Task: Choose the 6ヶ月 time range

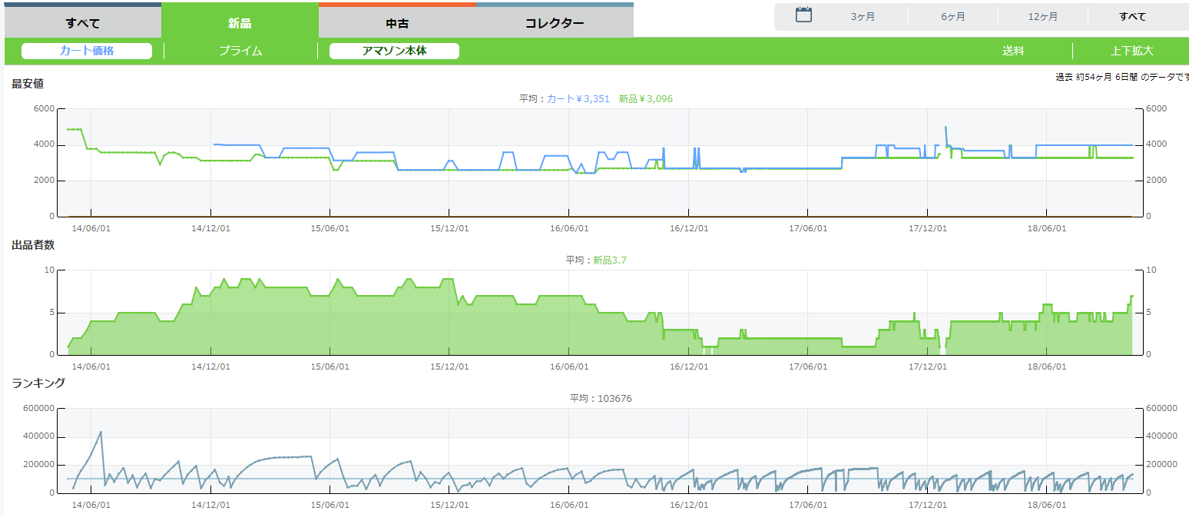Action: [x=952, y=17]
